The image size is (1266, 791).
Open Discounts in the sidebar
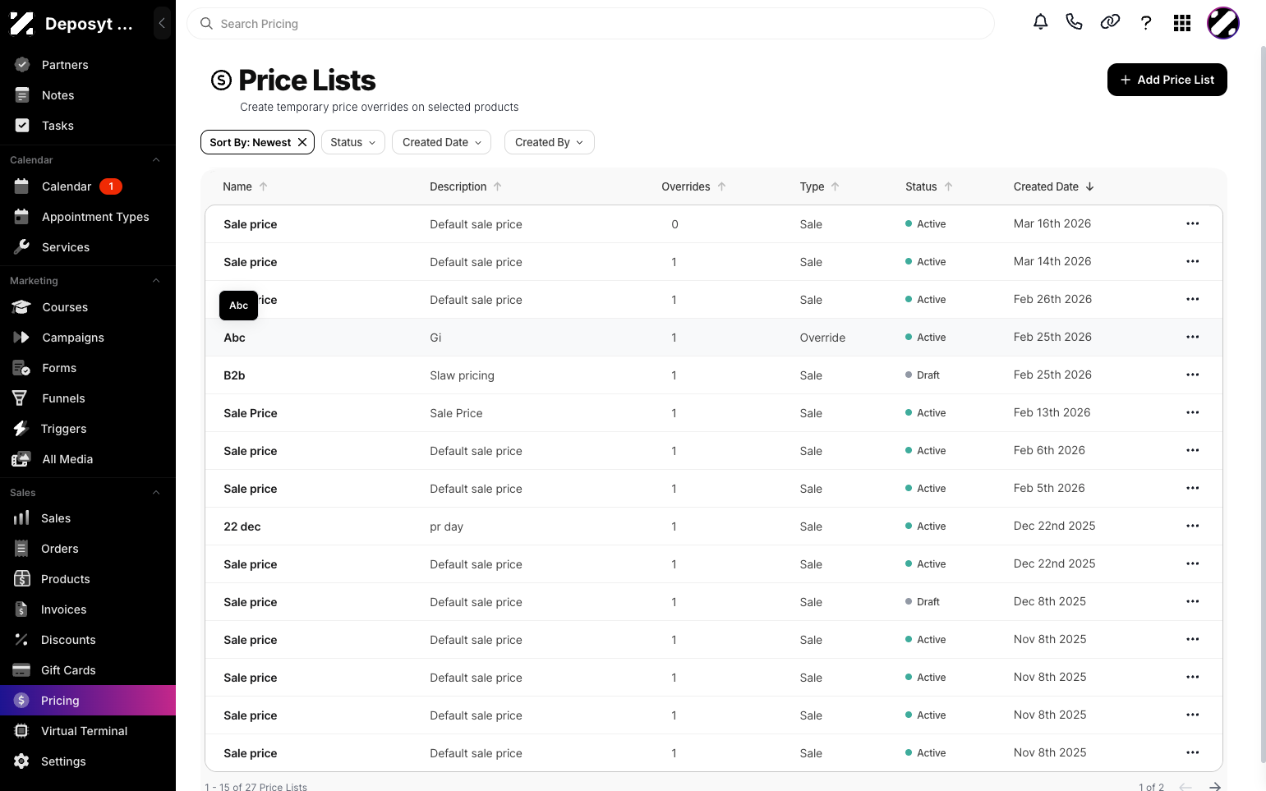tap(88, 640)
